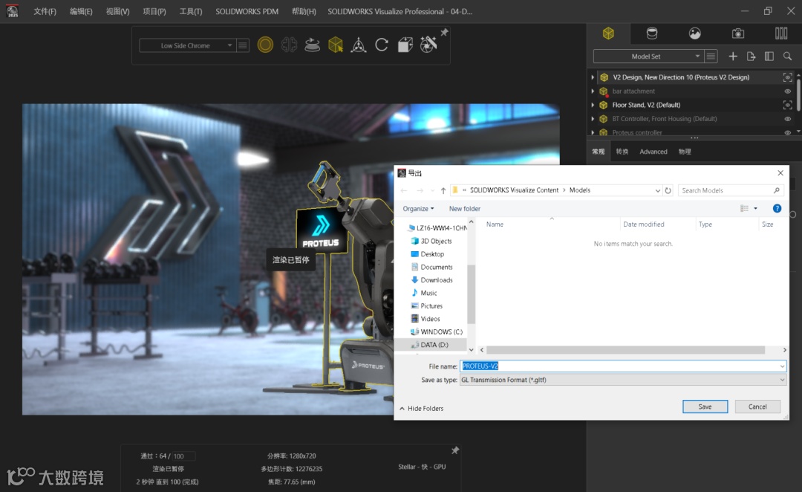The width and height of the screenshot is (802, 492).
Task: Click the File name input field
Action: [x=622, y=366]
